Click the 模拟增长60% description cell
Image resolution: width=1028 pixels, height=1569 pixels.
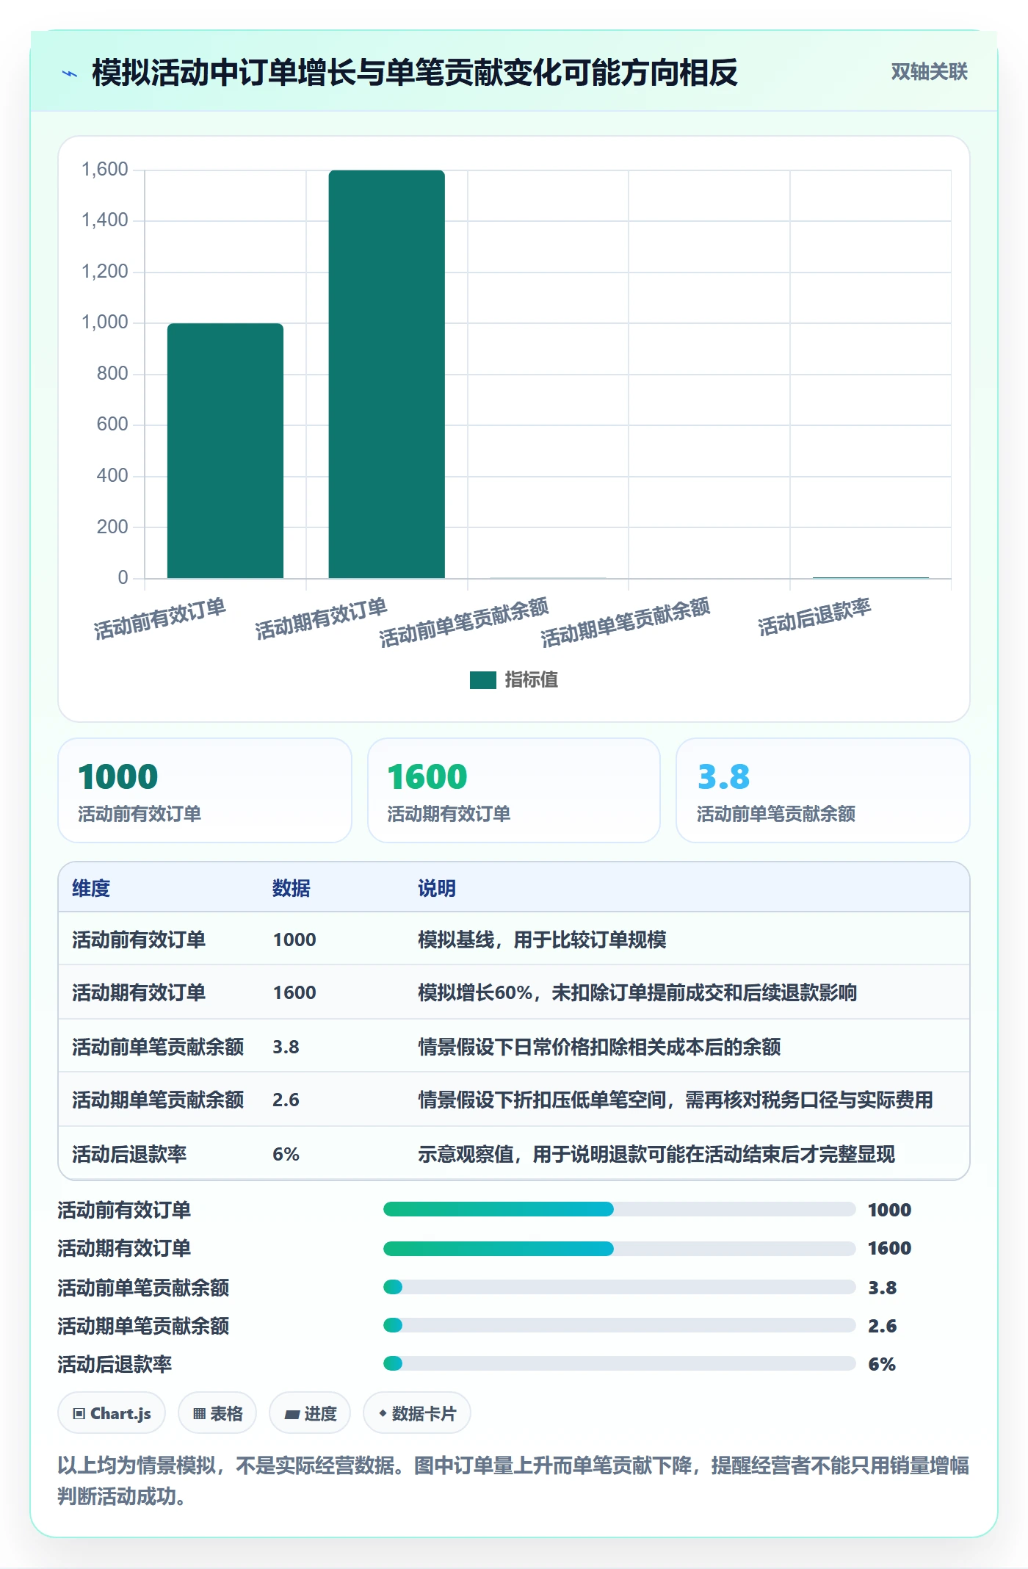(x=637, y=992)
